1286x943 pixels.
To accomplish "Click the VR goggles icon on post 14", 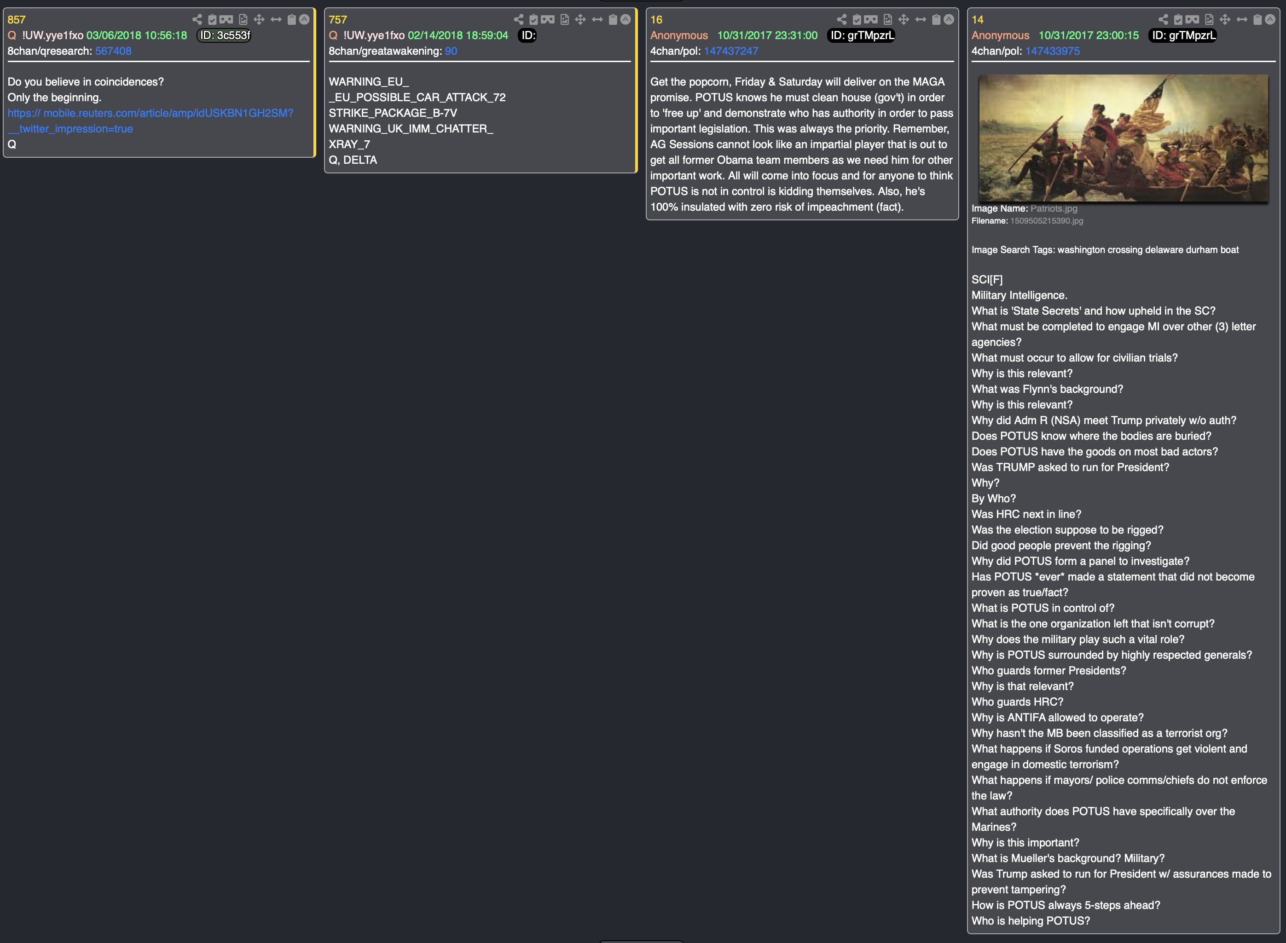I will (x=1193, y=19).
